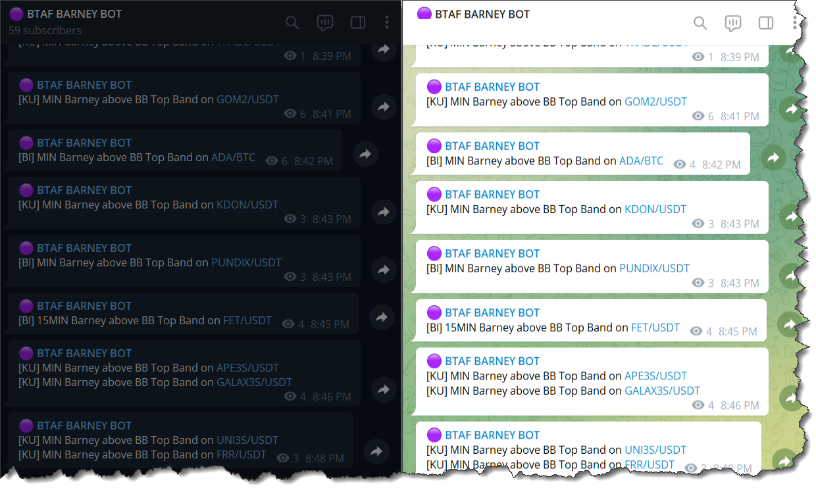Forward the ADA/BTC message in dark window
Image resolution: width=816 pixels, height=488 pixels.
point(365,155)
